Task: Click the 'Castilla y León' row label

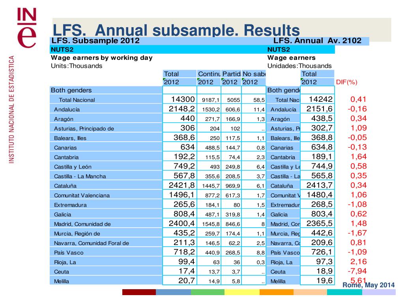Action: click(73, 167)
